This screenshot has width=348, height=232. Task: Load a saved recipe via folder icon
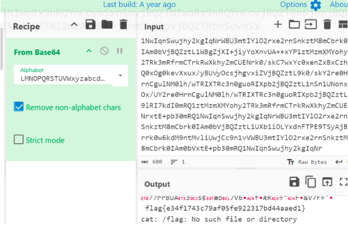point(107,25)
